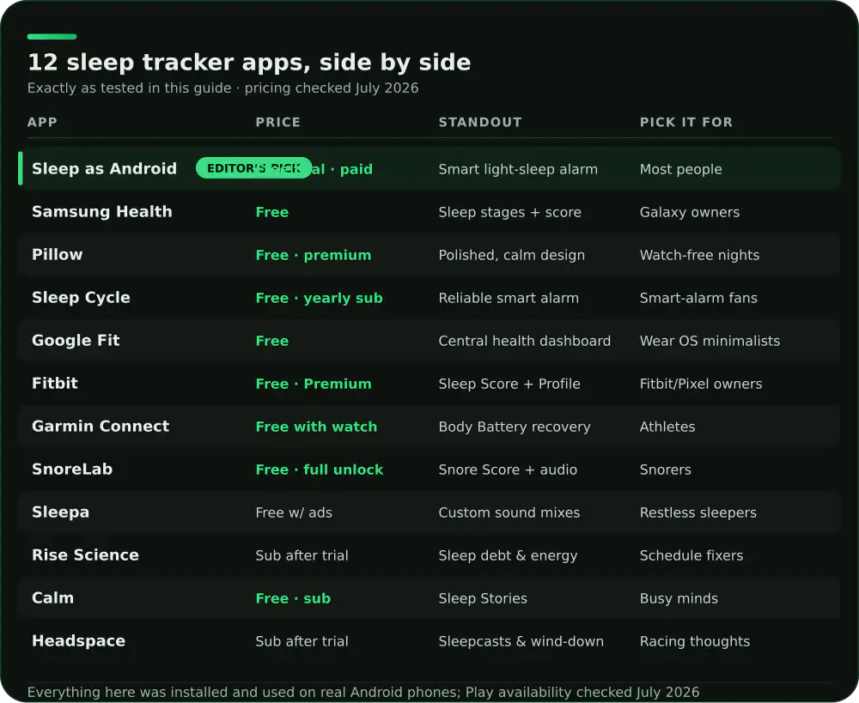Click the Calm app name
This screenshot has width=859, height=703.
tap(52, 598)
